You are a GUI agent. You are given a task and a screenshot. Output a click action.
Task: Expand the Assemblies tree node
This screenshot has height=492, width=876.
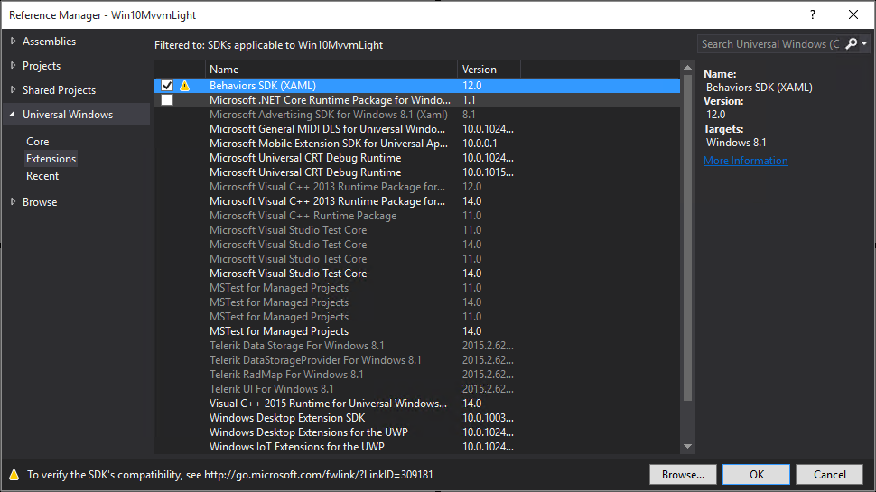pyautogui.click(x=13, y=41)
